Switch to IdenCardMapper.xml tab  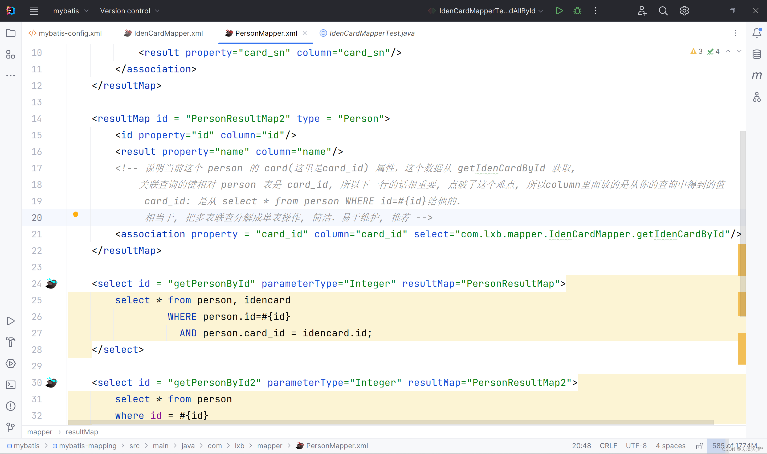click(164, 33)
